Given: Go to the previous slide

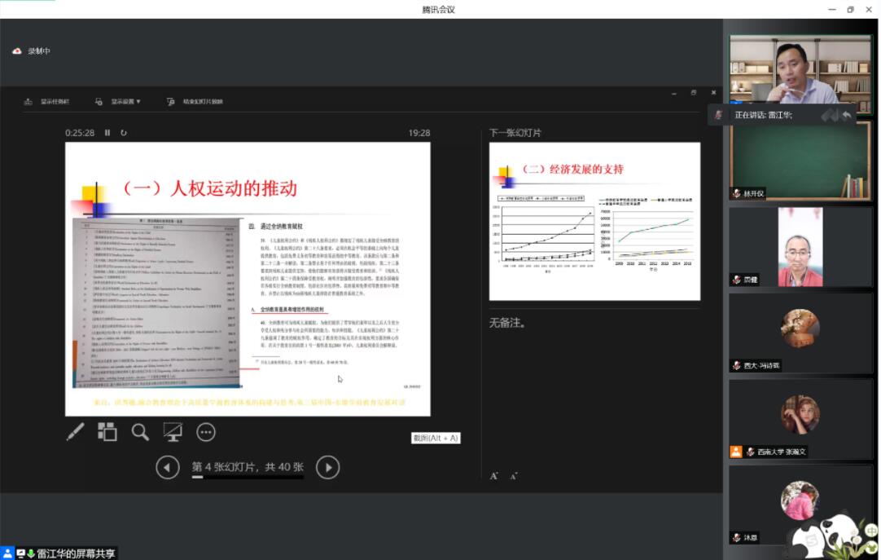Looking at the screenshot, I should coord(168,467).
